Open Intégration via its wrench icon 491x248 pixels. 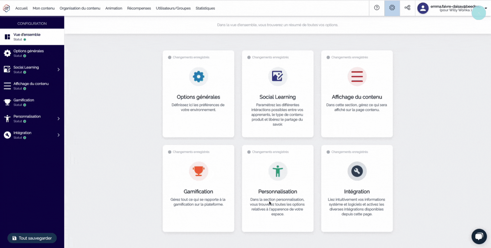tap(357, 171)
